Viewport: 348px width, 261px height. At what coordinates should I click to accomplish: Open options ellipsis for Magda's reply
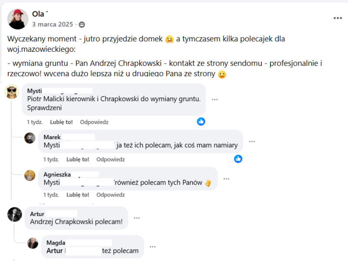coord(153,246)
